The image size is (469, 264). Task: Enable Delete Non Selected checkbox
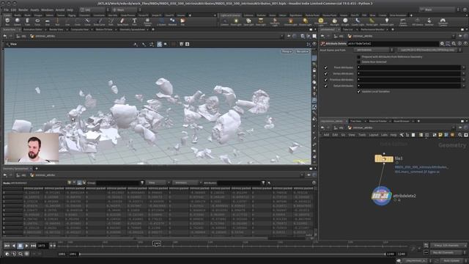point(358,62)
